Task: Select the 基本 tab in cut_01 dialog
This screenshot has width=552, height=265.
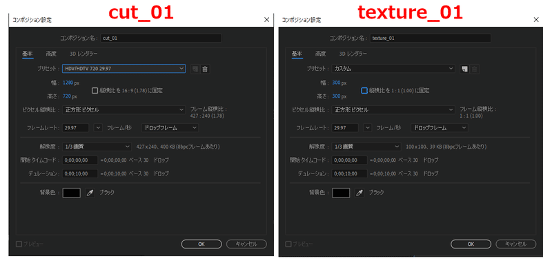Action: [28, 54]
